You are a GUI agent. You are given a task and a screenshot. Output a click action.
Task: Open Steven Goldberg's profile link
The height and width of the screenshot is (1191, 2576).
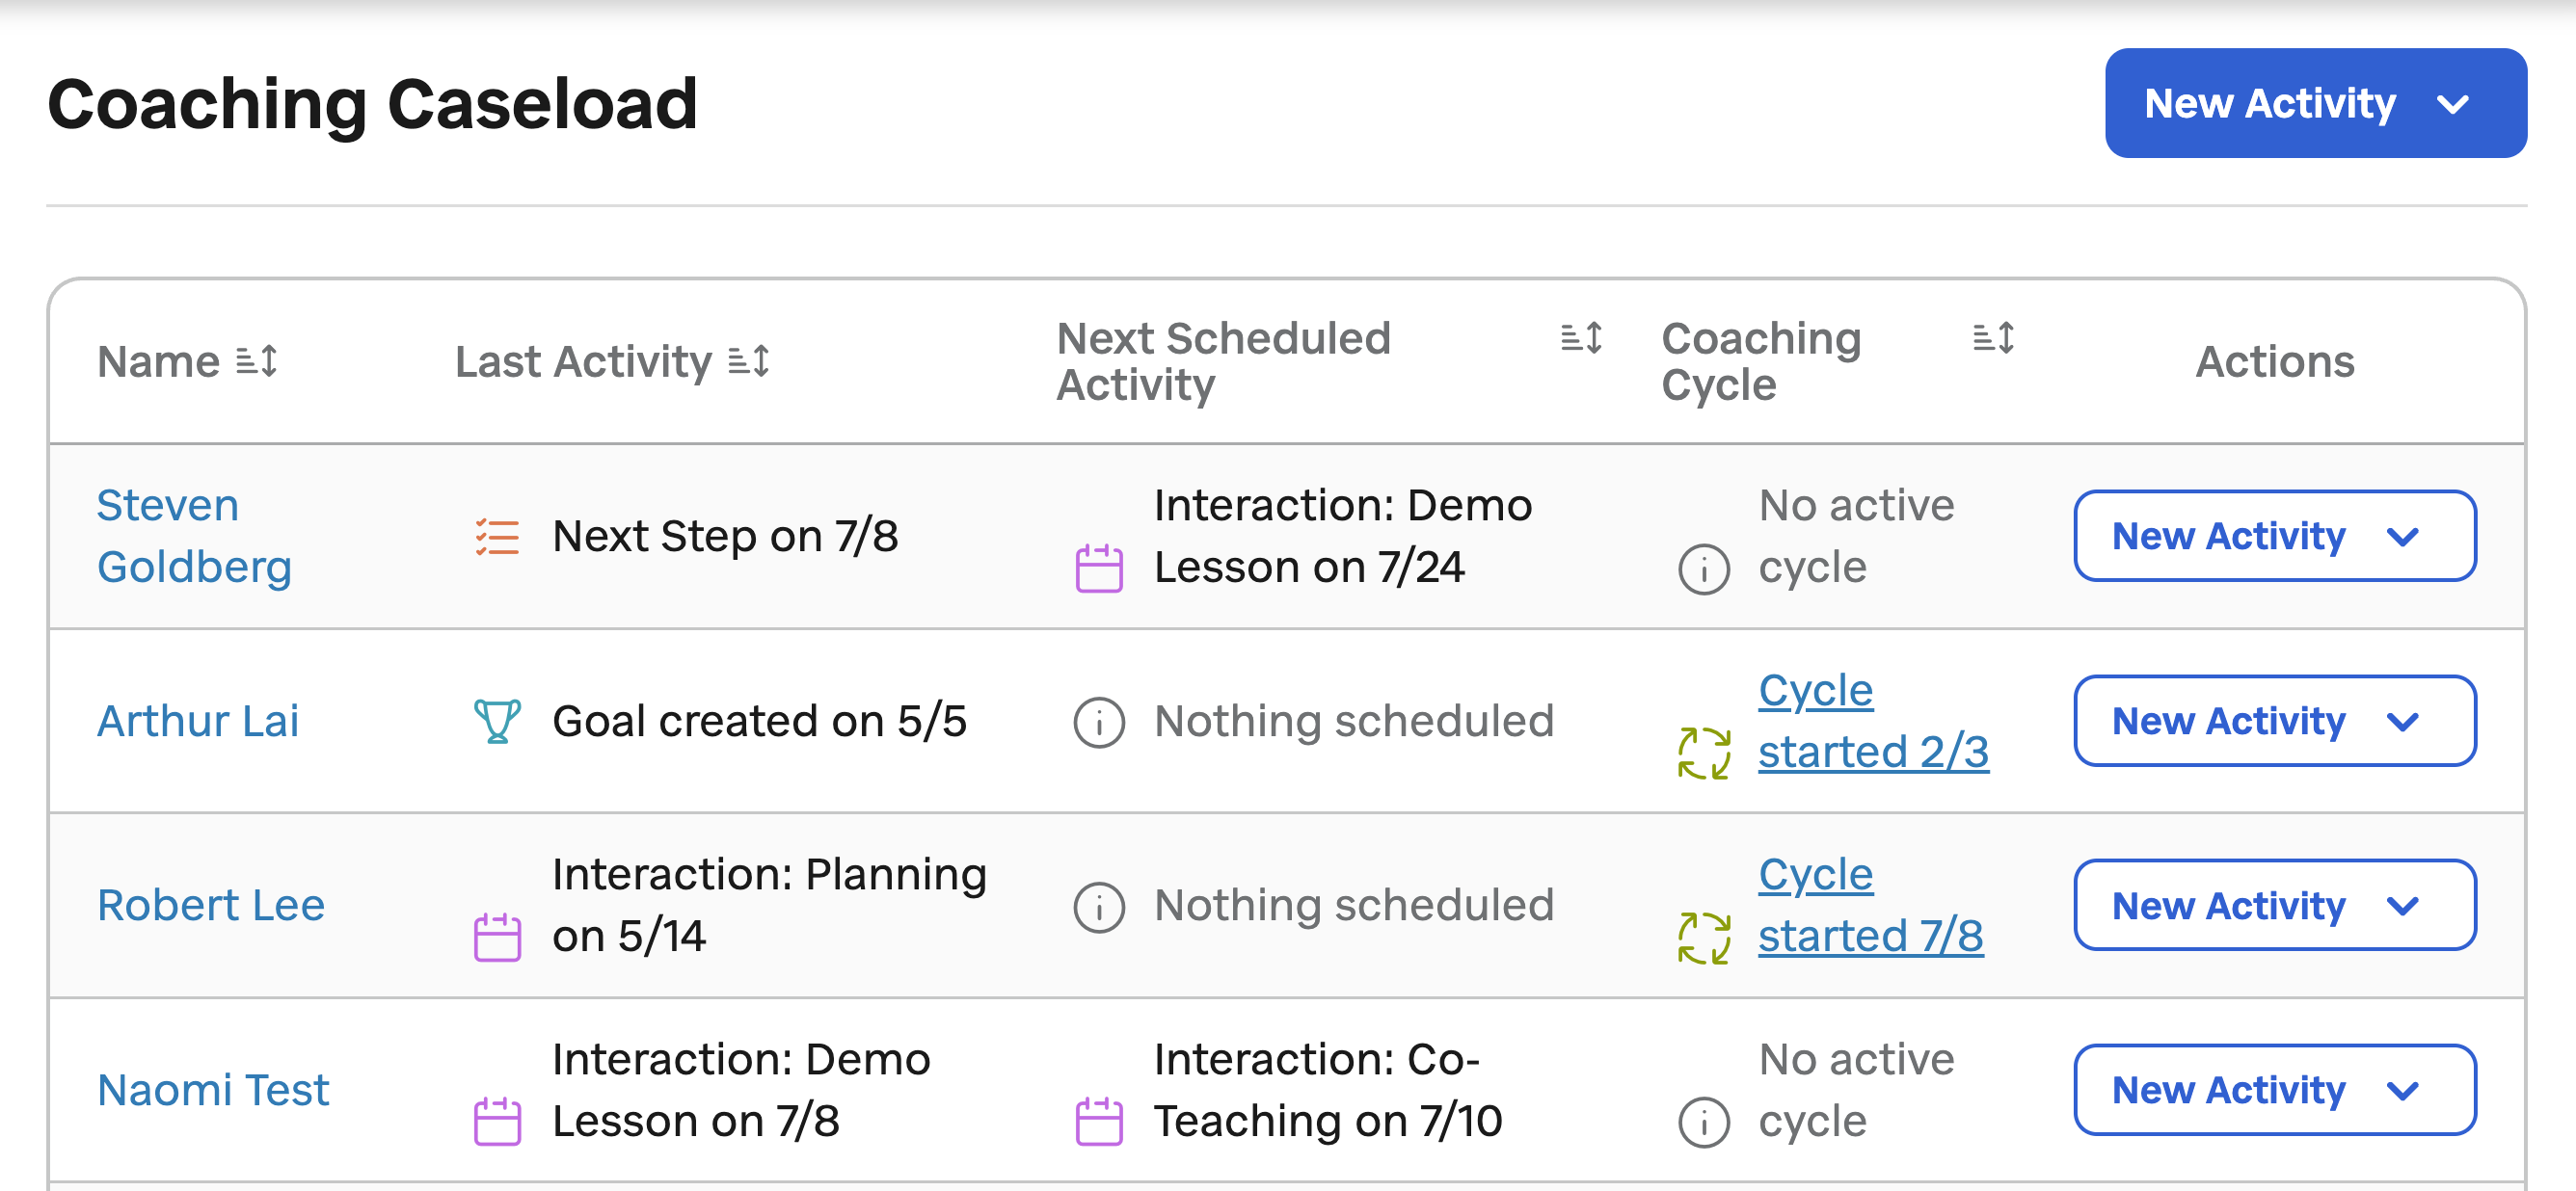(x=194, y=536)
